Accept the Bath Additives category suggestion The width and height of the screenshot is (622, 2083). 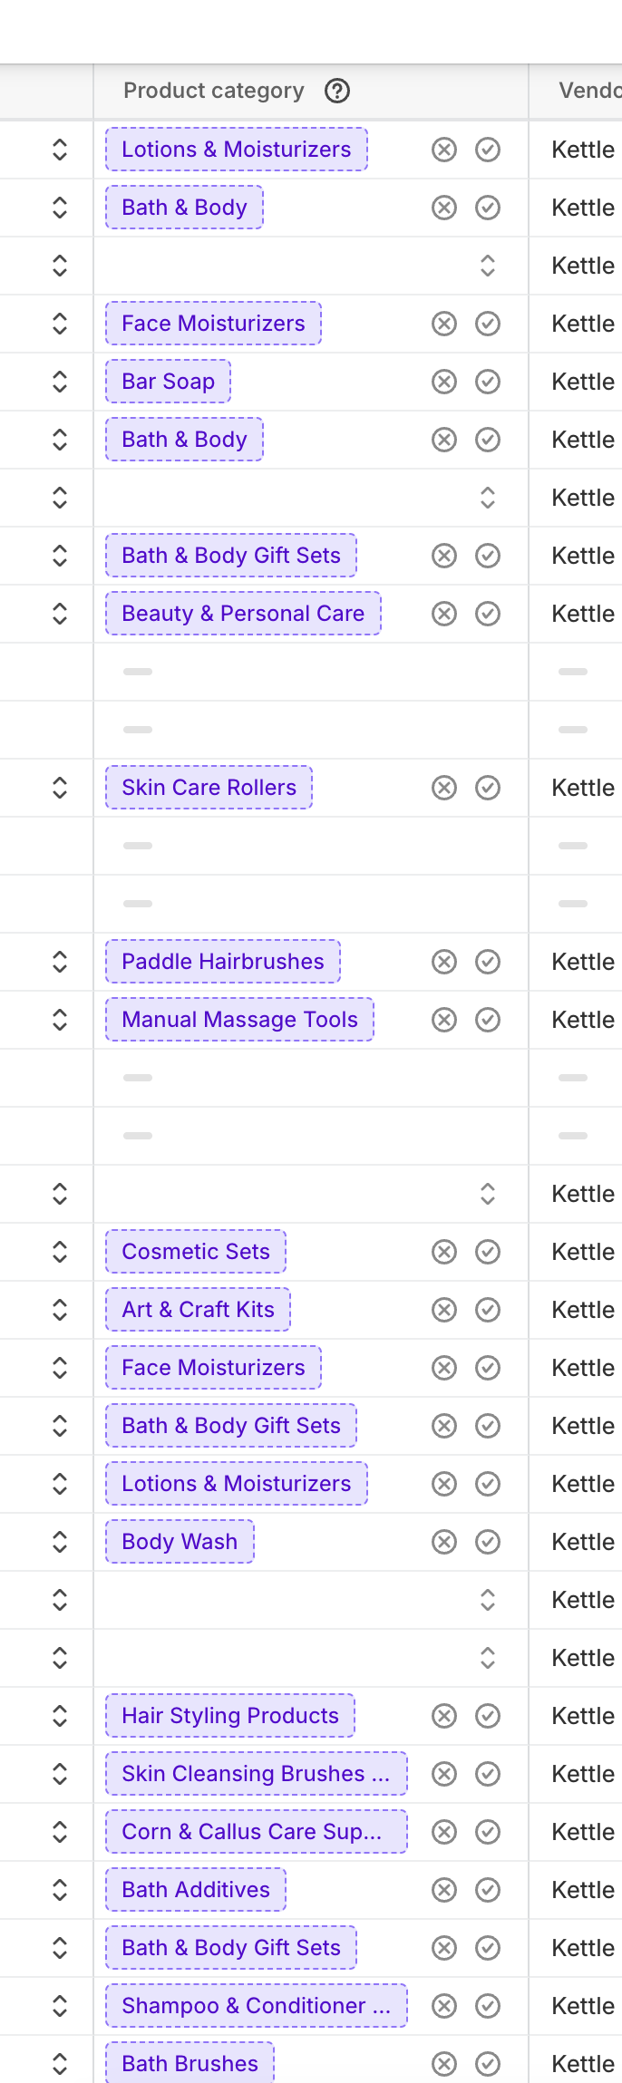coord(488,1890)
